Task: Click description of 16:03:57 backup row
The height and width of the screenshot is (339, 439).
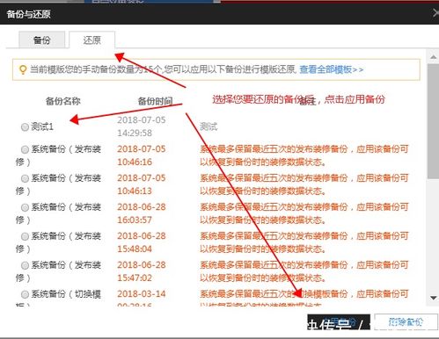Action: tap(304, 213)
